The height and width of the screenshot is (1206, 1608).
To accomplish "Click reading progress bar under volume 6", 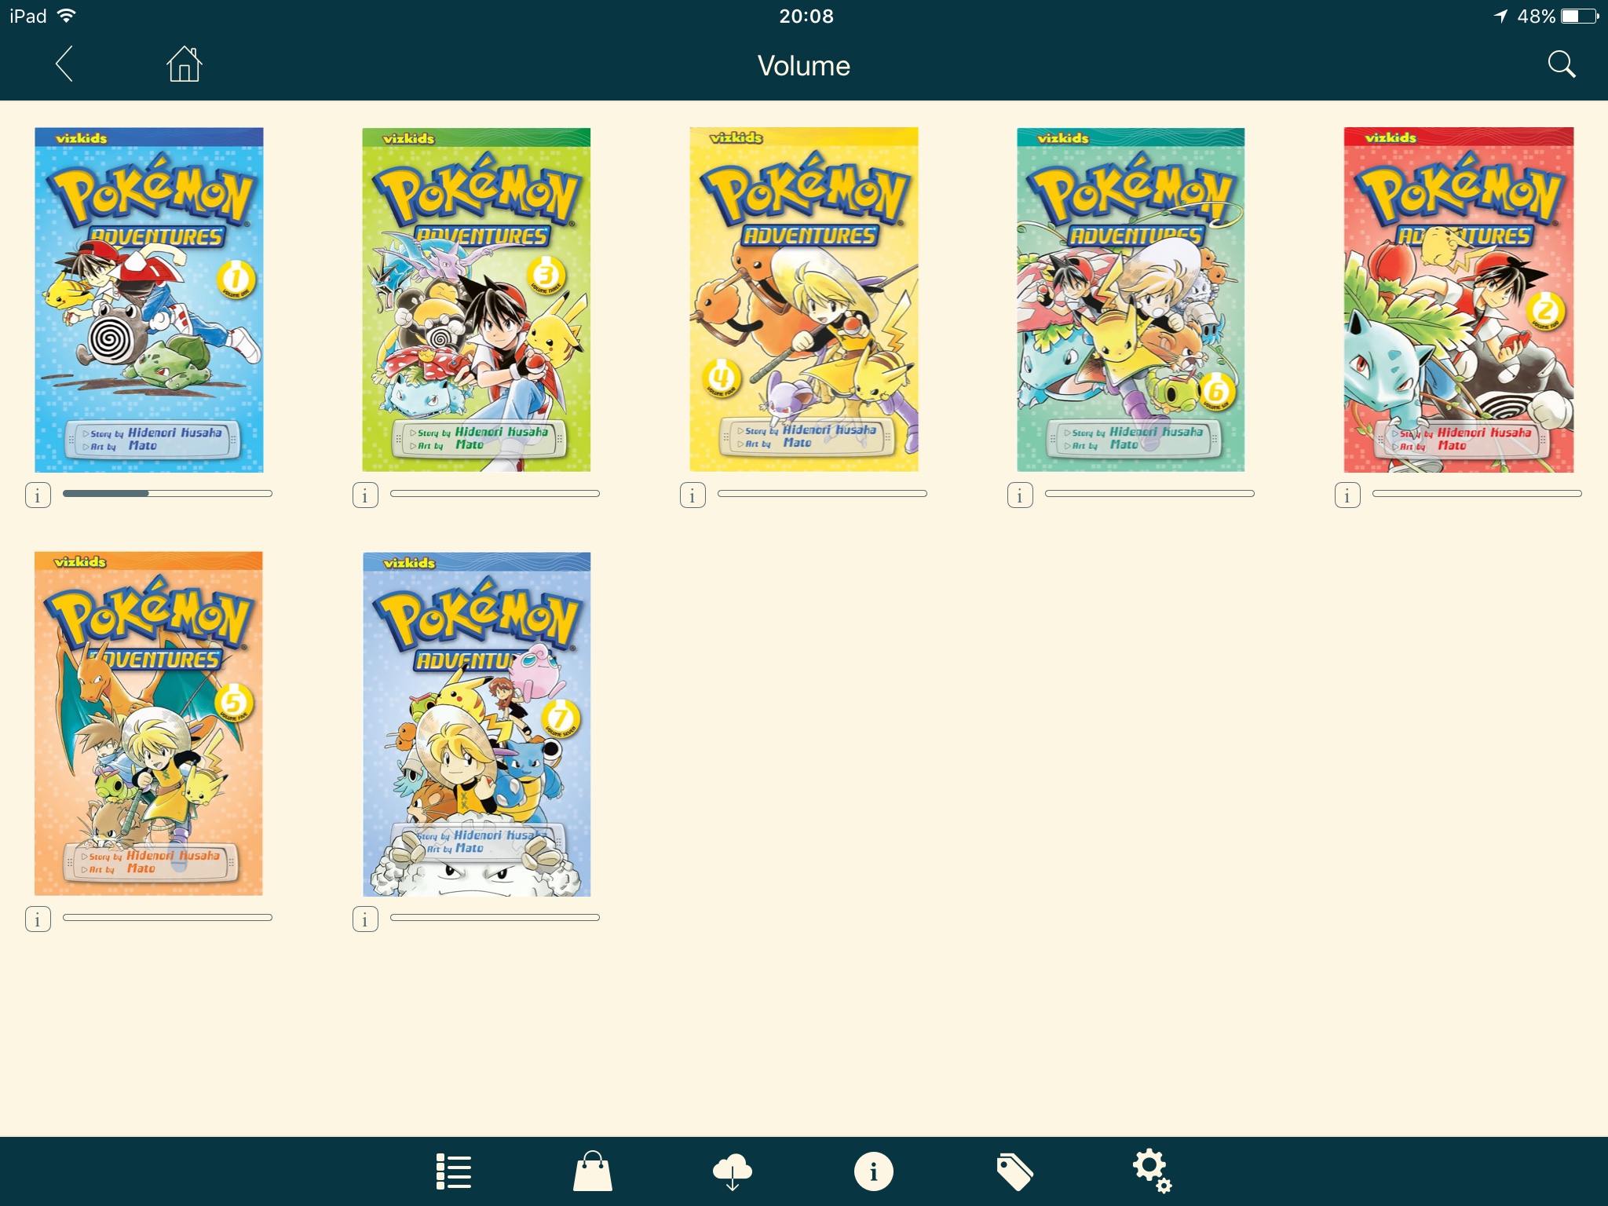I will pyautogui.click(x=1149, y=494).
